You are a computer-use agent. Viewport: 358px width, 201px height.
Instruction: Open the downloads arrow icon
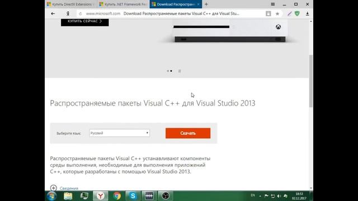coord(307,13)
